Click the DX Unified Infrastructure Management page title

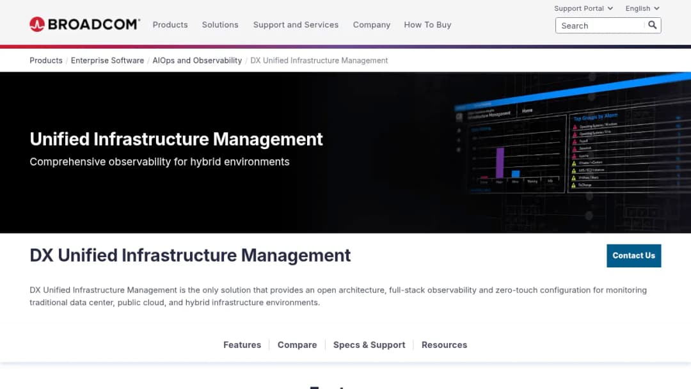(x=191, y=255)
